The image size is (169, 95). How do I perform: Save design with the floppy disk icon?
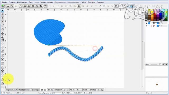click(41, 6)
